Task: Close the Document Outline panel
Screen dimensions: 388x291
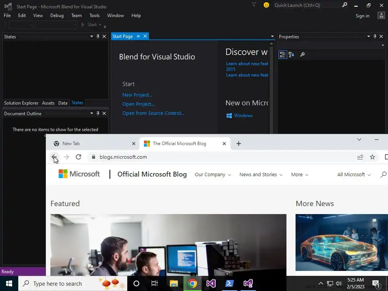Action: tap(104, 113)
